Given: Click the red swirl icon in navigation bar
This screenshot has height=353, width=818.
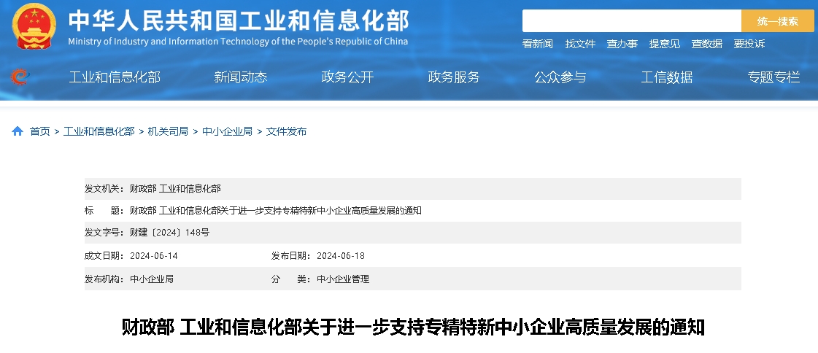Looking at the screenshot, I should (x=20, y=77).
